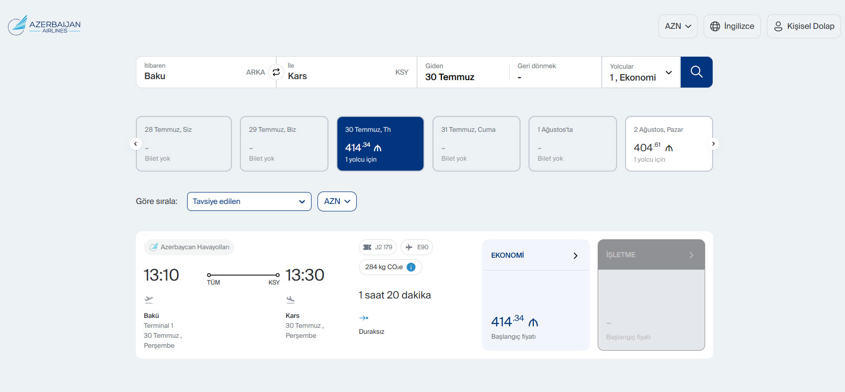Expand the Tavsiye edilen sort dropdown
The height and width of the screenshot is (392, 845).
point(249,201)
